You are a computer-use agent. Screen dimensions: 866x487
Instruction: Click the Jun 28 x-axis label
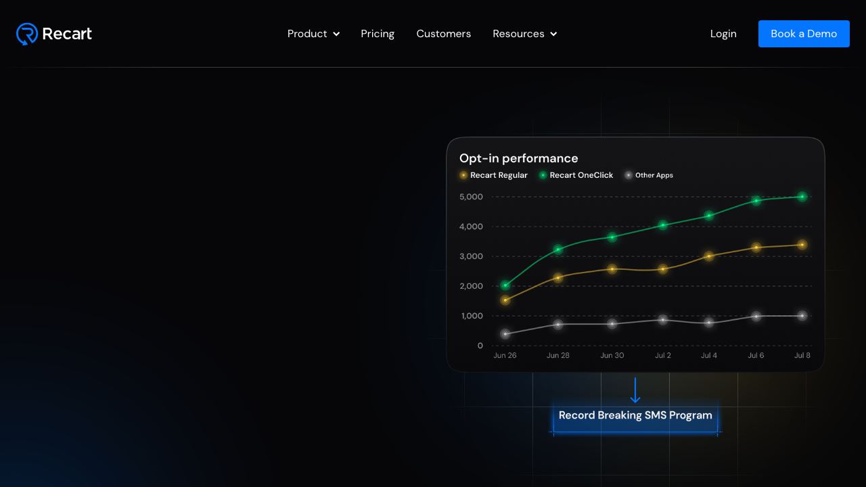coord(558,355)
